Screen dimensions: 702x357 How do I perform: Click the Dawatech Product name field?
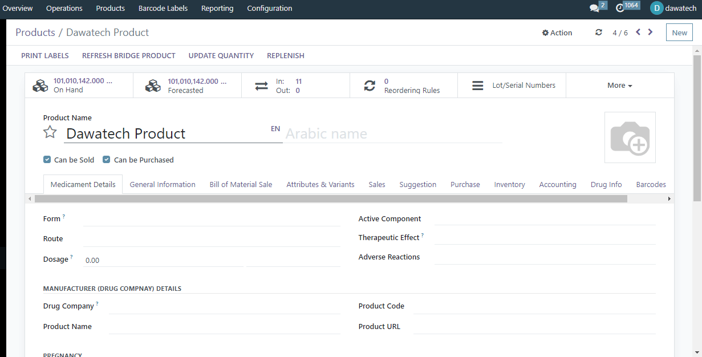click(173, 133)
